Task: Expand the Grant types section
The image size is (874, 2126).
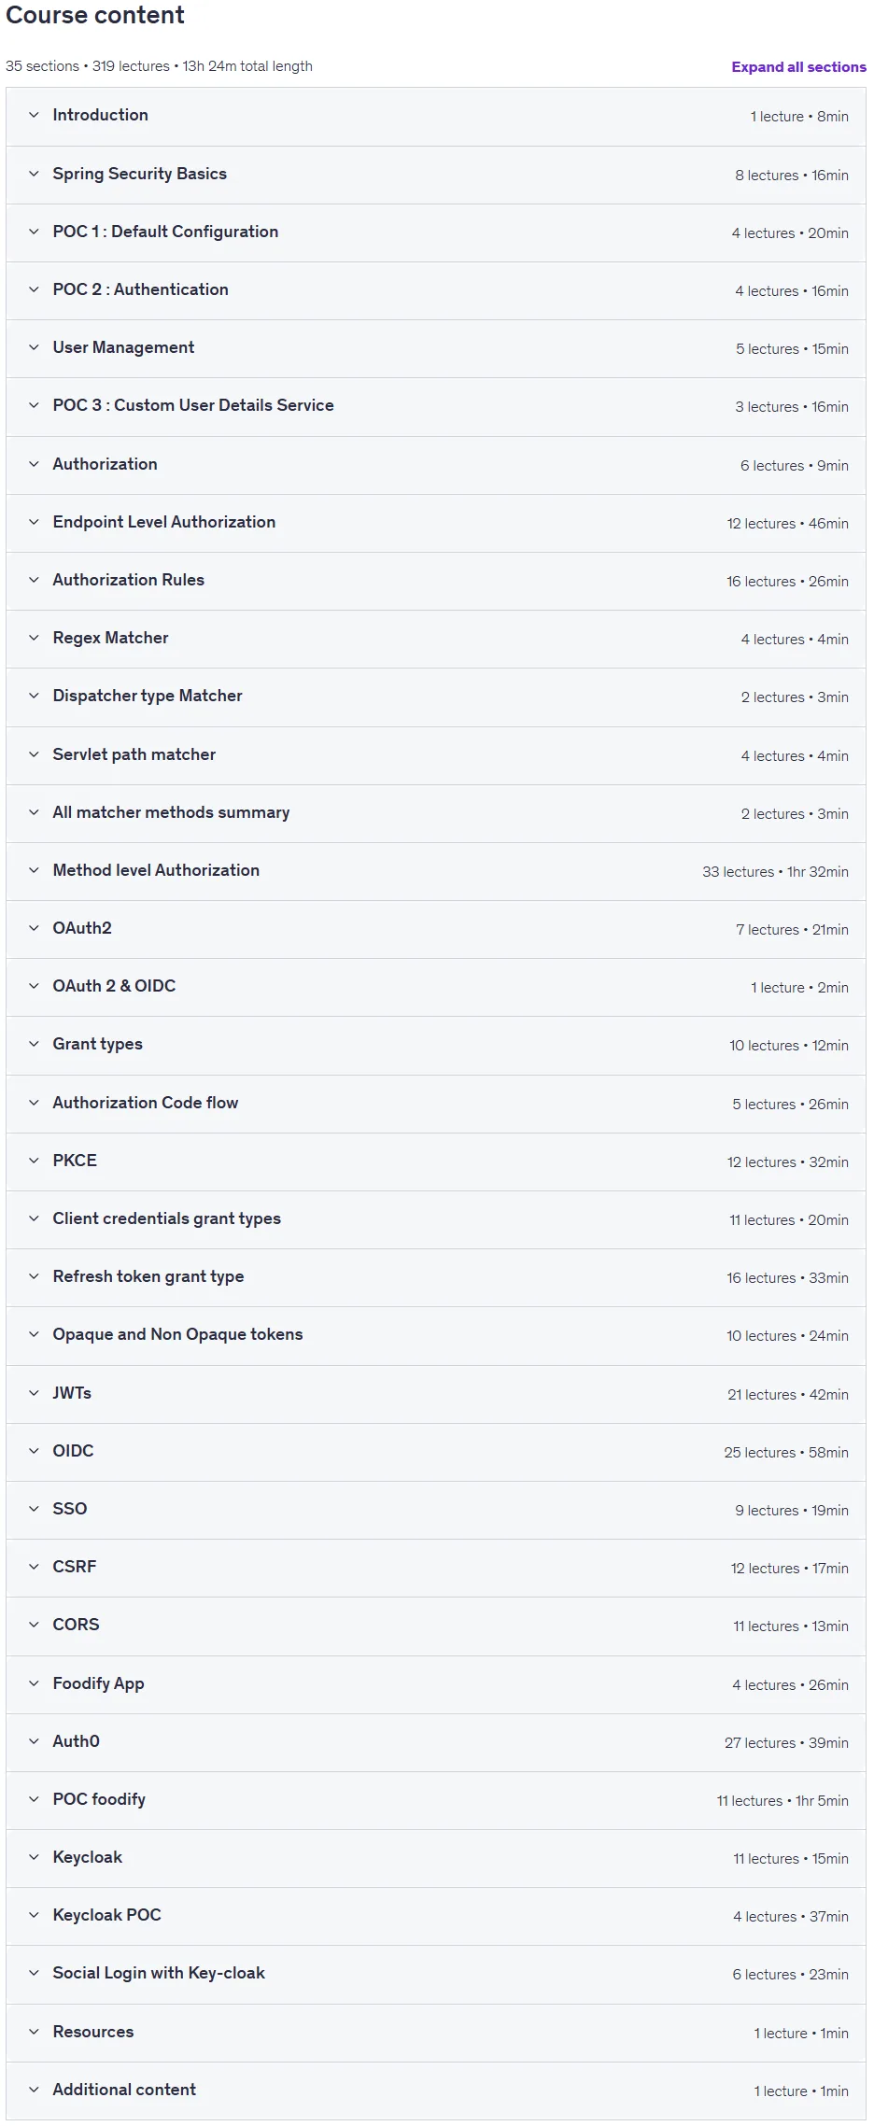Action: [436, 1045]
